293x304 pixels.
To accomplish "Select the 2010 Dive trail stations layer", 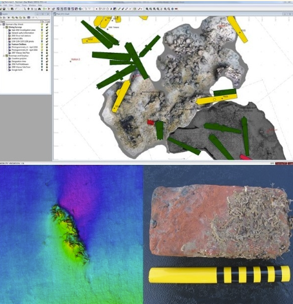I will [21, 35].
